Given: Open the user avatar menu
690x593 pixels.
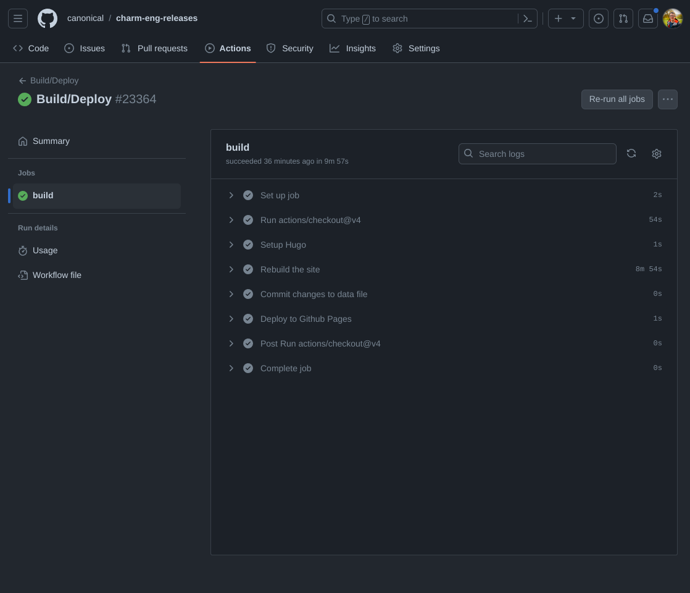Looking at the screenshot, I should [x=673, y=19].
